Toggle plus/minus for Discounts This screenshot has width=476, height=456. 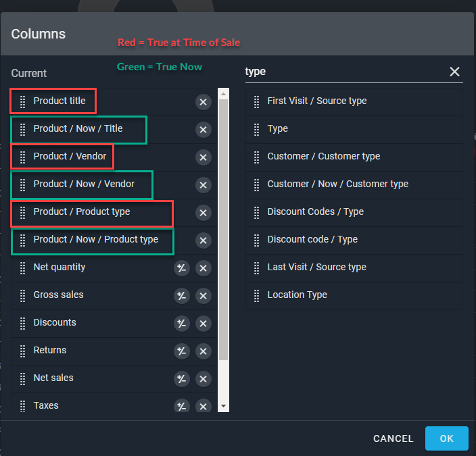(181, 324)
